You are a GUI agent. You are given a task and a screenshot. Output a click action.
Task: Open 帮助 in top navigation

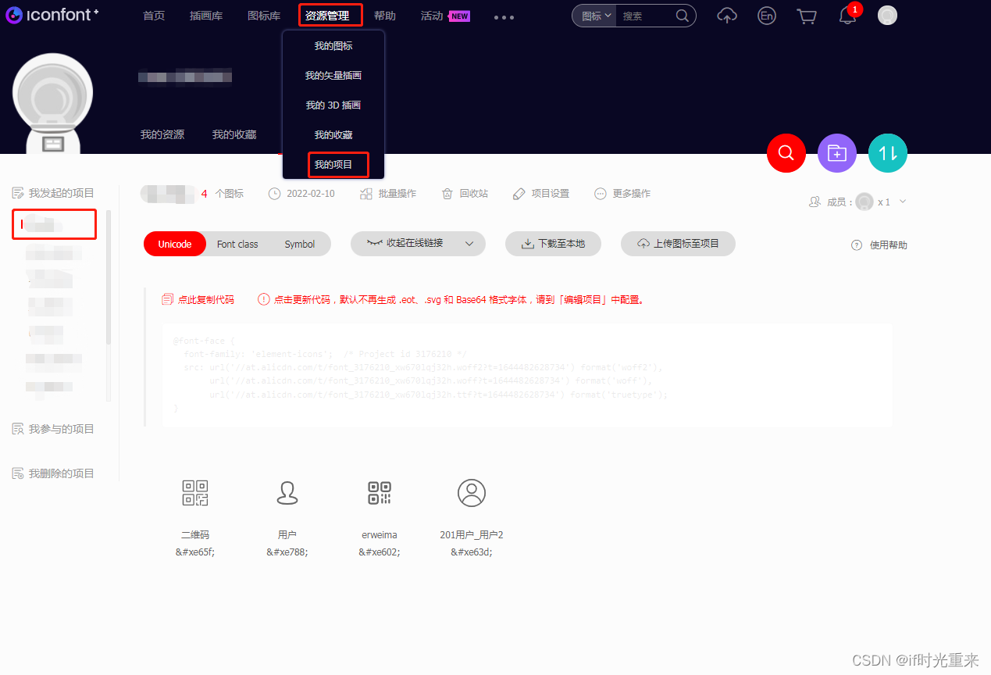[384, 16]
